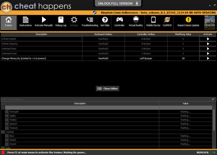Image resolution: width=217 pixels, height=155 pixels.
Task: Click the Modifying Value column header
Action: pyautogui.click(x=183, y=34)
